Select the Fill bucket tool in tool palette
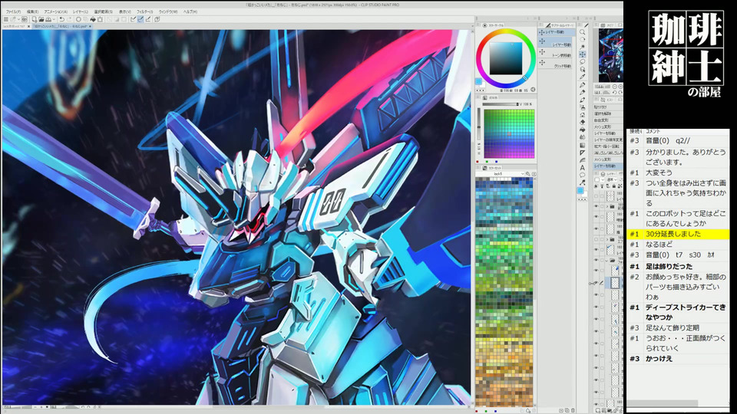 click(583, 130)
